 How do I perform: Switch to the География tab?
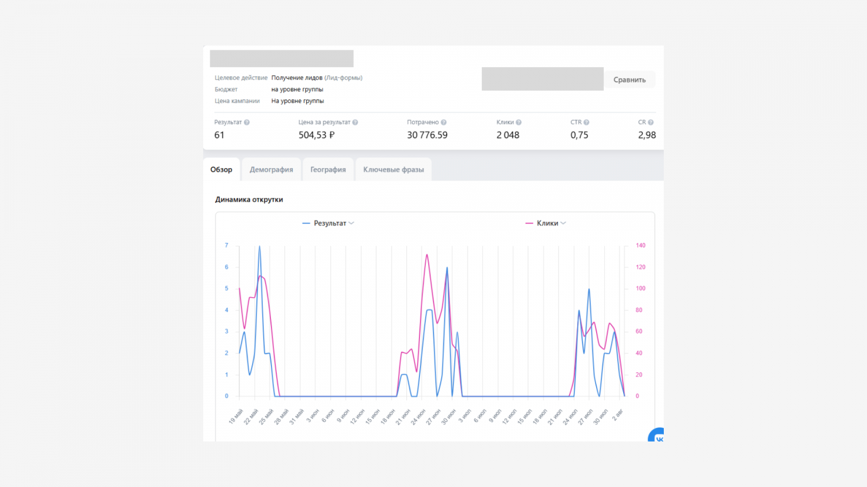coord(328,169)
